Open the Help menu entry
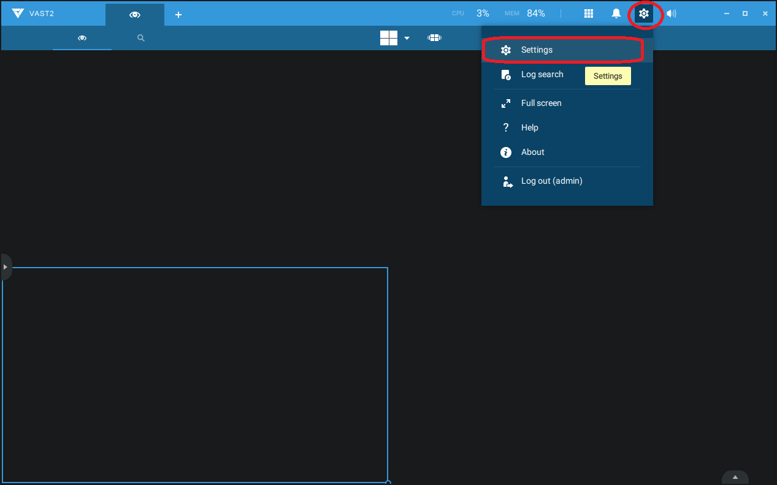 [x=529, y=128]
